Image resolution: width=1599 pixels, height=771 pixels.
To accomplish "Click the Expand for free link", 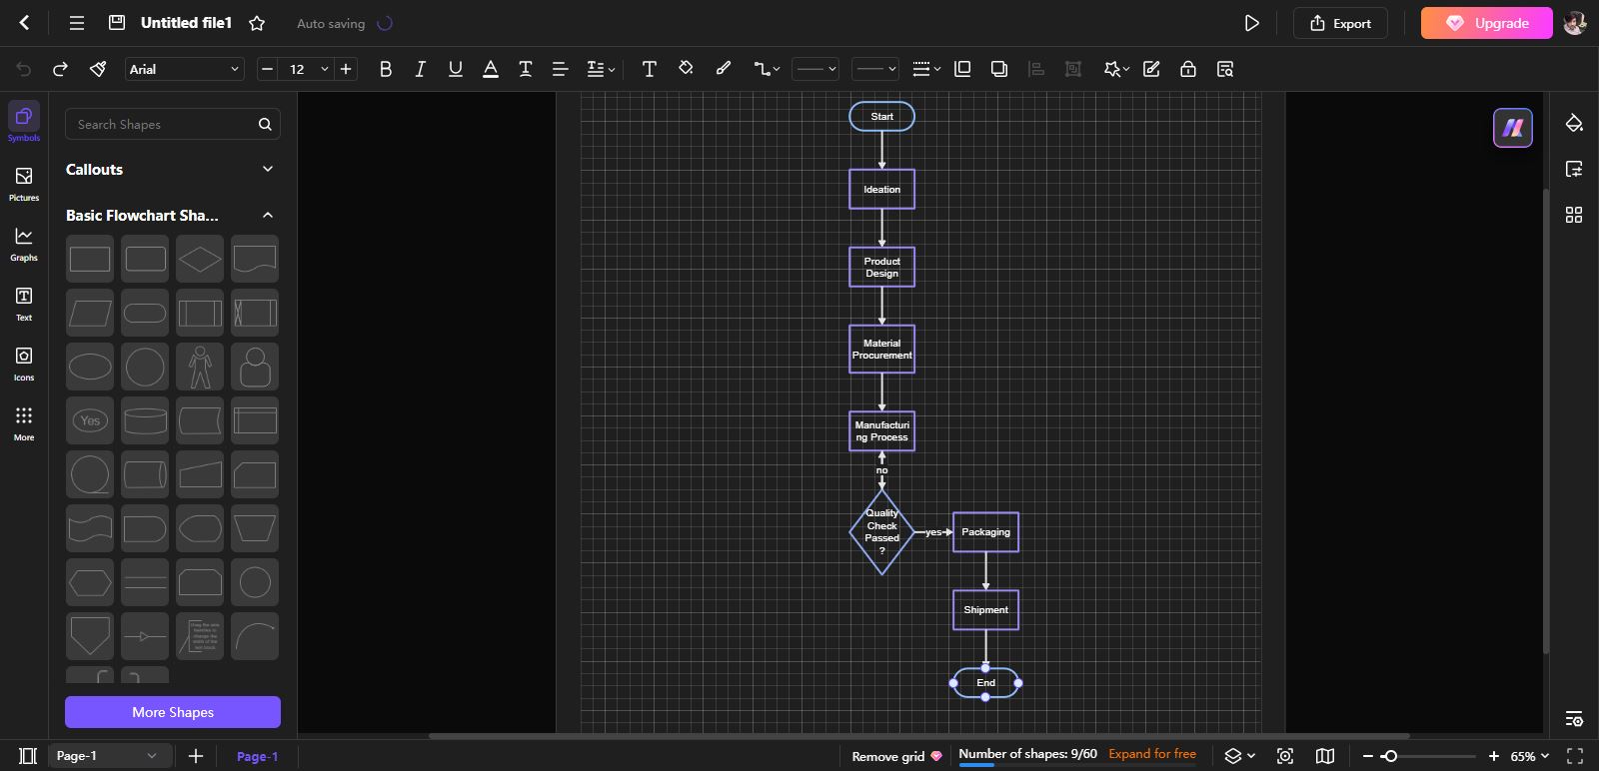I will tap(1152, 754).
